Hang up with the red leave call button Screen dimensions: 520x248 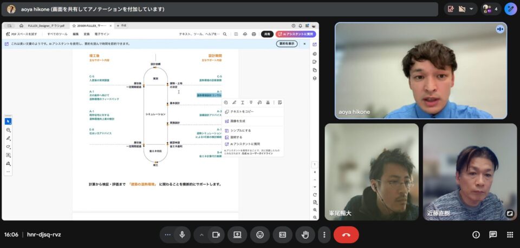tap(346, 234)
